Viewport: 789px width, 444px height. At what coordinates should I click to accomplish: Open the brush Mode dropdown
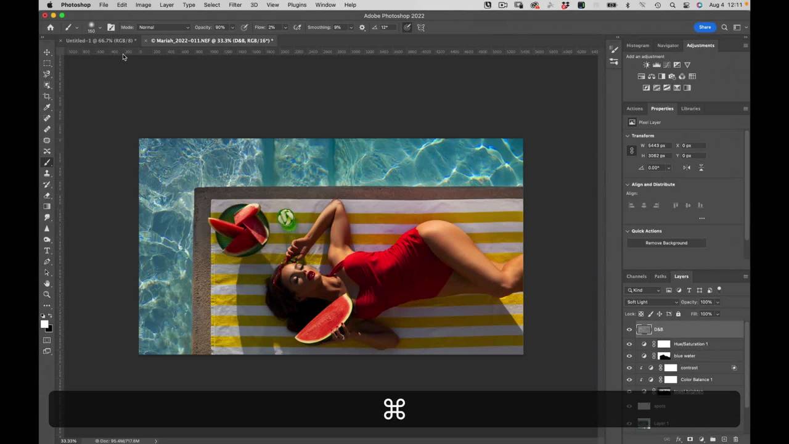point(163,28)
